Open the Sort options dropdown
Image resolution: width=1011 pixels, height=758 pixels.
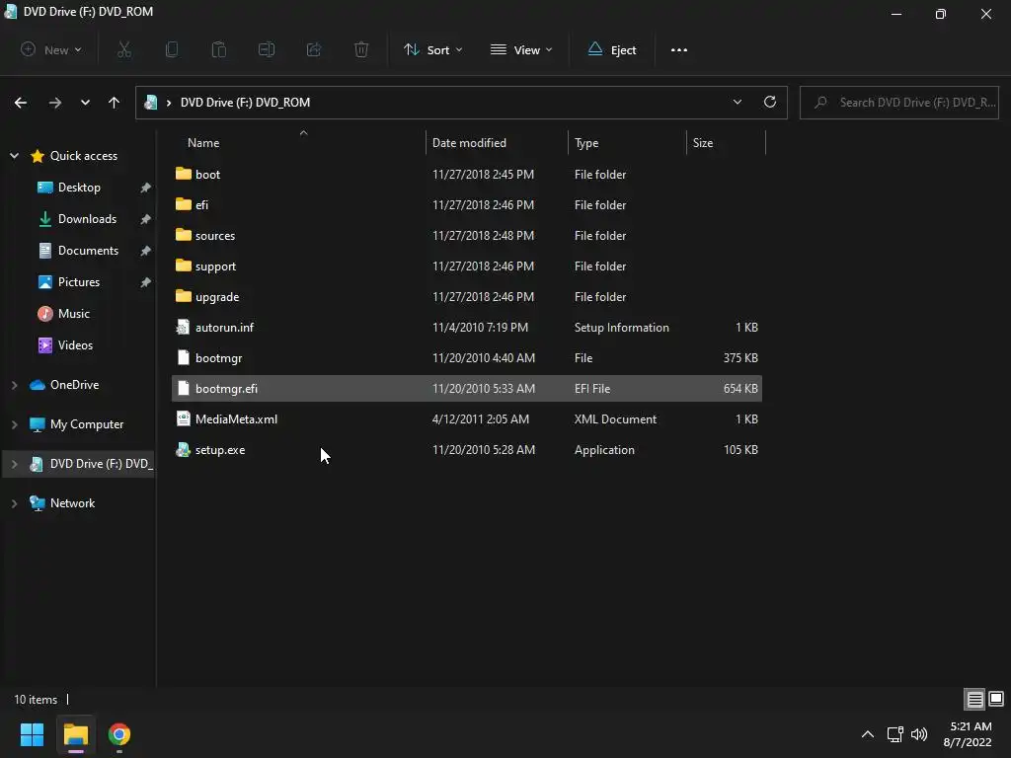432,49
